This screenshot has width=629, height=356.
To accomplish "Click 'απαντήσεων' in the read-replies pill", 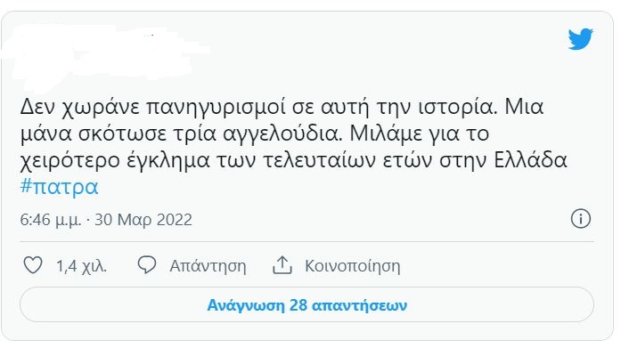I will tap(359, 306).
